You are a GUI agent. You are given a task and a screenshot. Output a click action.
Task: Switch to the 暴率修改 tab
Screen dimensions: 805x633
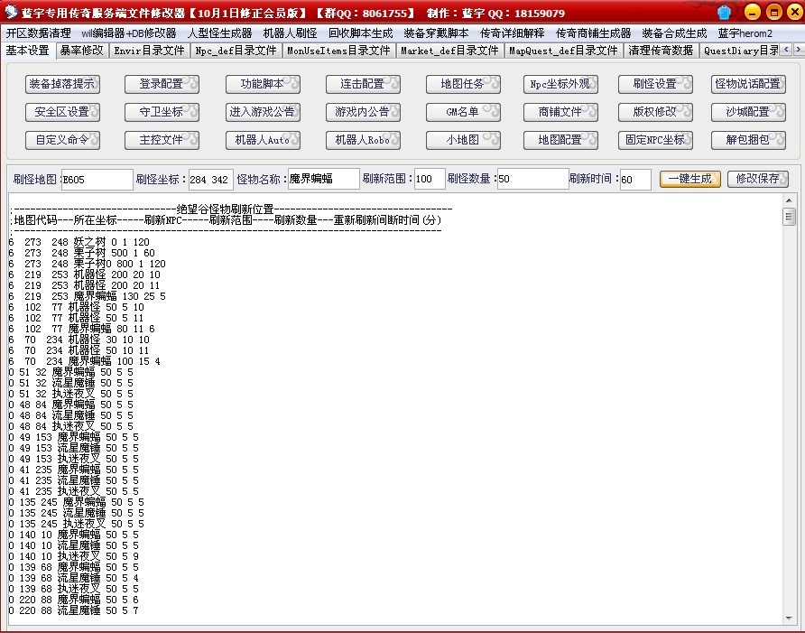[80, 51]
